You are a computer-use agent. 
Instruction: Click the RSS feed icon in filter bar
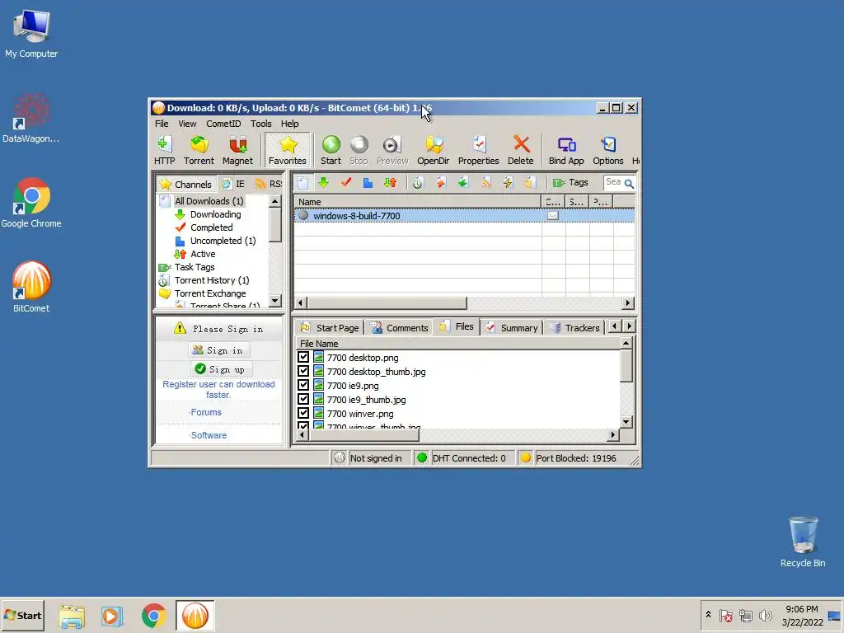tap(485, 183)
